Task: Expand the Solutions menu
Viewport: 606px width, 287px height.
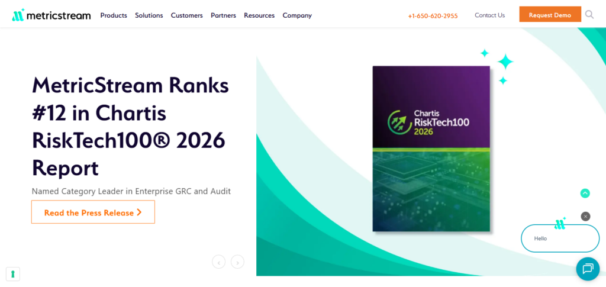Action: pos(149,15)
